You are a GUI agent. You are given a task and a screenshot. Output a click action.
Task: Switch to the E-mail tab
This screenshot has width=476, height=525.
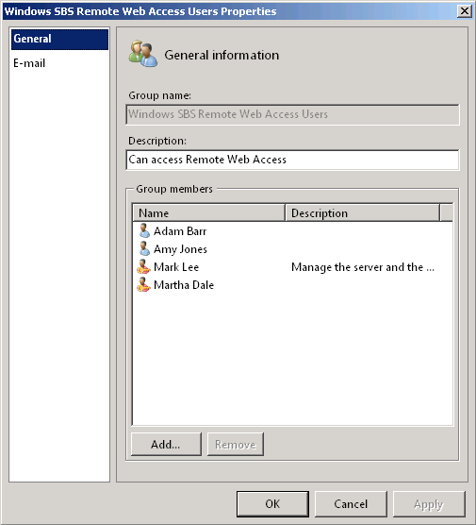[29, 63]
